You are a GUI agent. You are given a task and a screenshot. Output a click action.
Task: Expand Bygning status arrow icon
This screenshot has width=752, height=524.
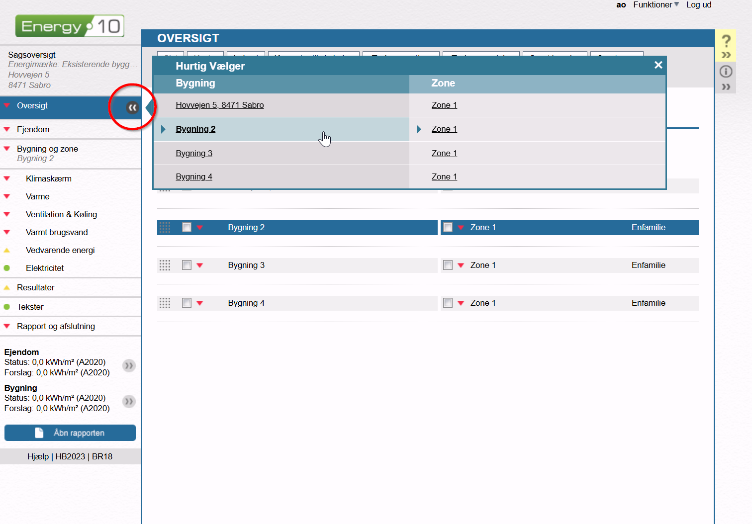point(129,402)
